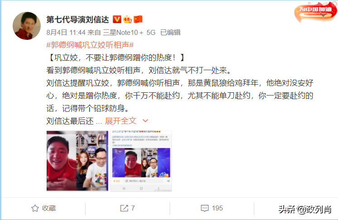Open first video call photo thumbnail

point(77,161)
